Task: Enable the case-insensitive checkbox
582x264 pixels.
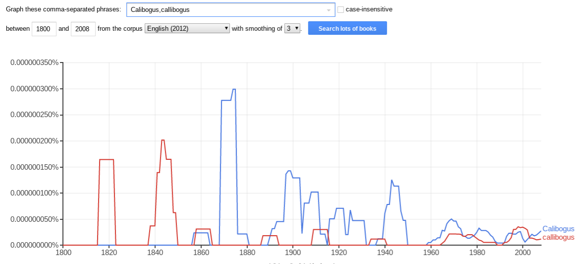Action: point(341,9)
